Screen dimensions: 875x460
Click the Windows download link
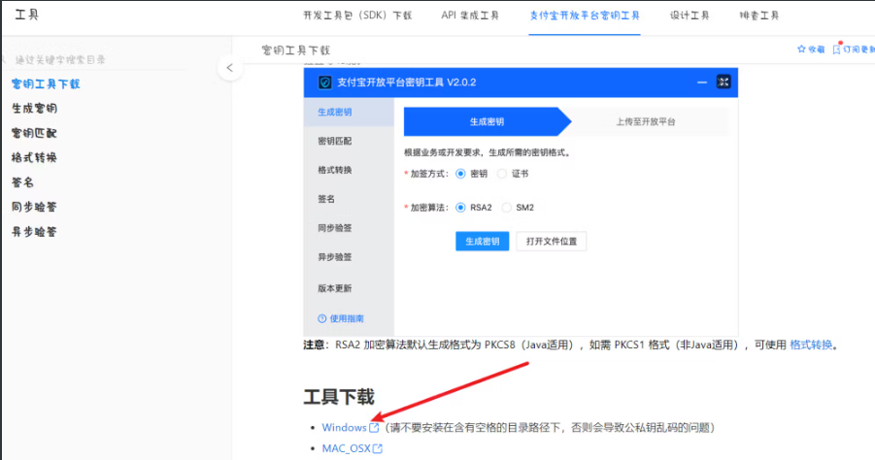pos(344,428)
